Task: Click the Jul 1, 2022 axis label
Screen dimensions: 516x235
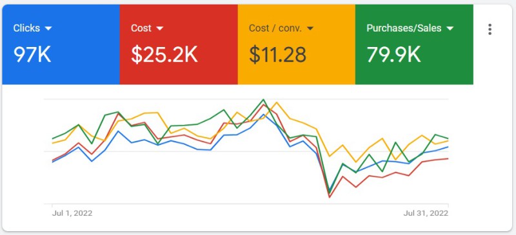Action: point(72,213)
